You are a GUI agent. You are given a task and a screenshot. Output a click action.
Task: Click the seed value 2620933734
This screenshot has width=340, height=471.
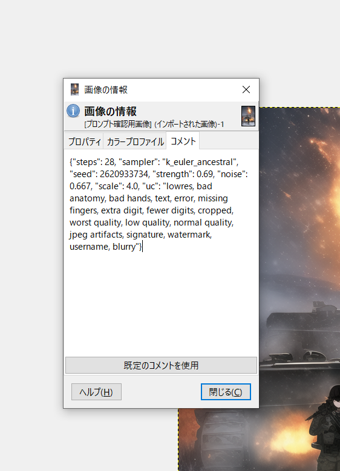coord(124,174)
